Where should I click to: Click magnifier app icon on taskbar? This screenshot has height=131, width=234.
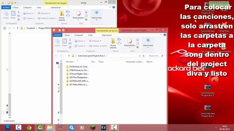point(72,127)
